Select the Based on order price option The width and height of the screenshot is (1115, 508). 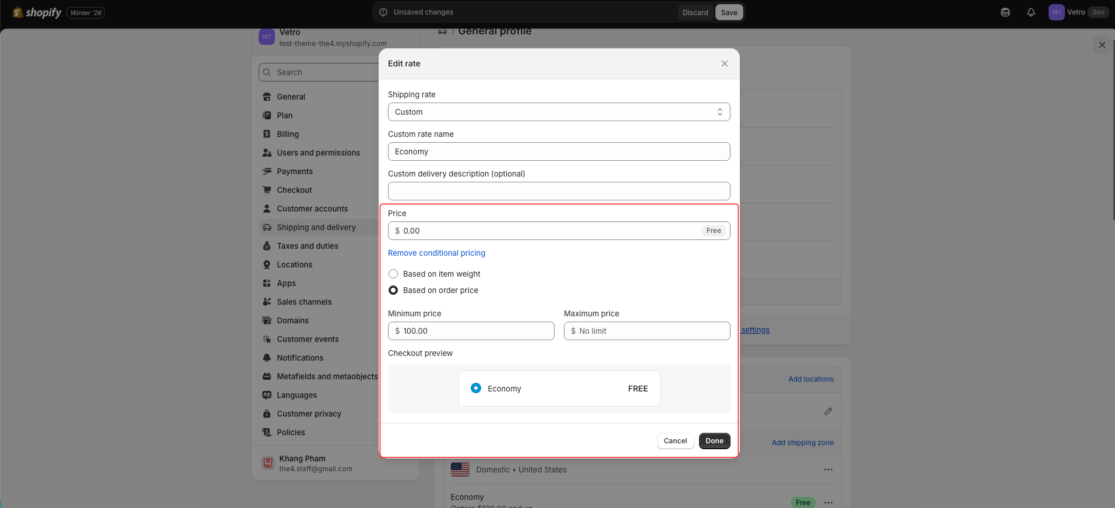(x=393, y=290)
